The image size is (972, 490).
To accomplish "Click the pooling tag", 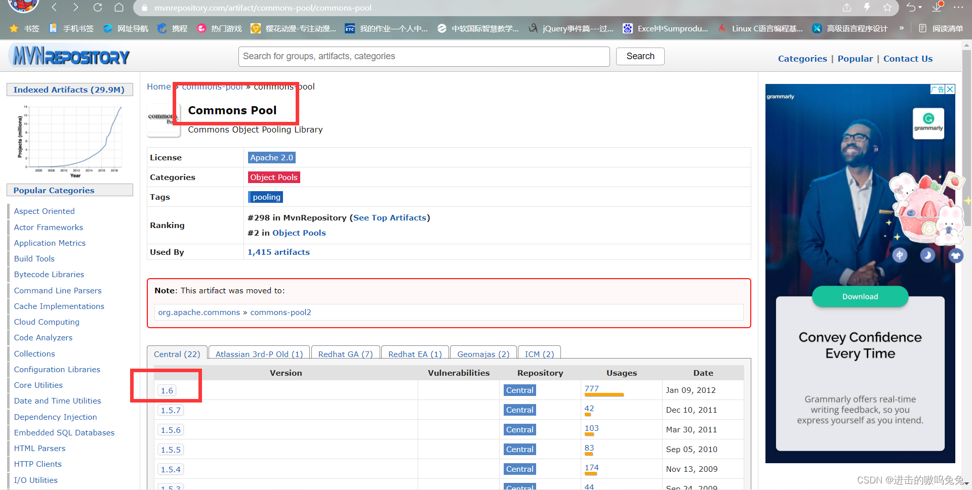I will click(266, 197).
